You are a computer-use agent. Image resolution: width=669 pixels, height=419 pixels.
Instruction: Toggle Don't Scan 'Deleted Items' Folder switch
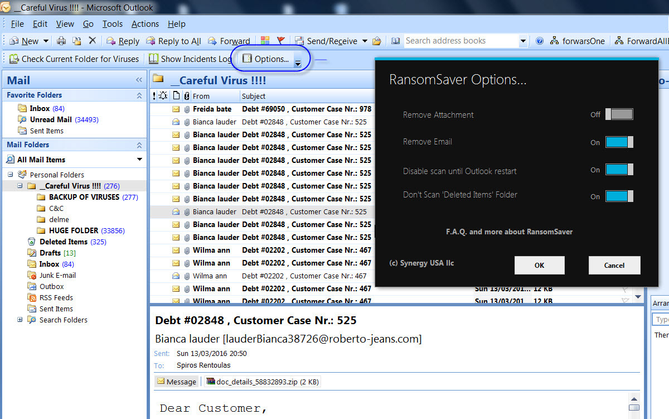[x=619, y=196]
